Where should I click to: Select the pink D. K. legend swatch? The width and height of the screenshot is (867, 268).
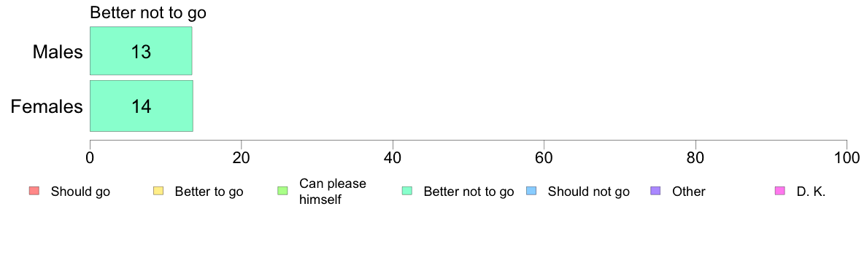coord(779,192)
